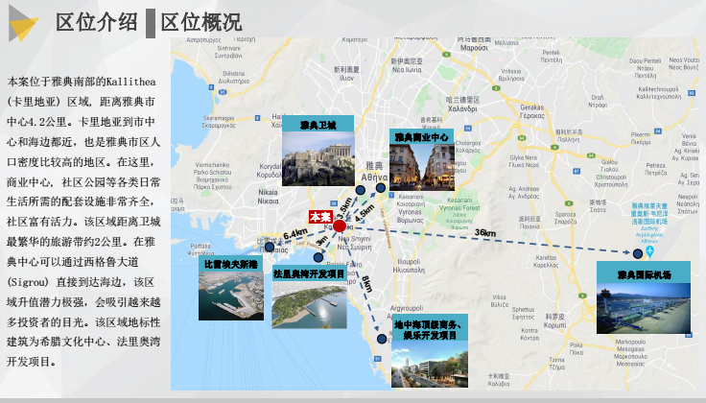The height and width of the screenshot is (403, 706).
Task: Select the 雅典商业中心 caption header
Action: 422,136
